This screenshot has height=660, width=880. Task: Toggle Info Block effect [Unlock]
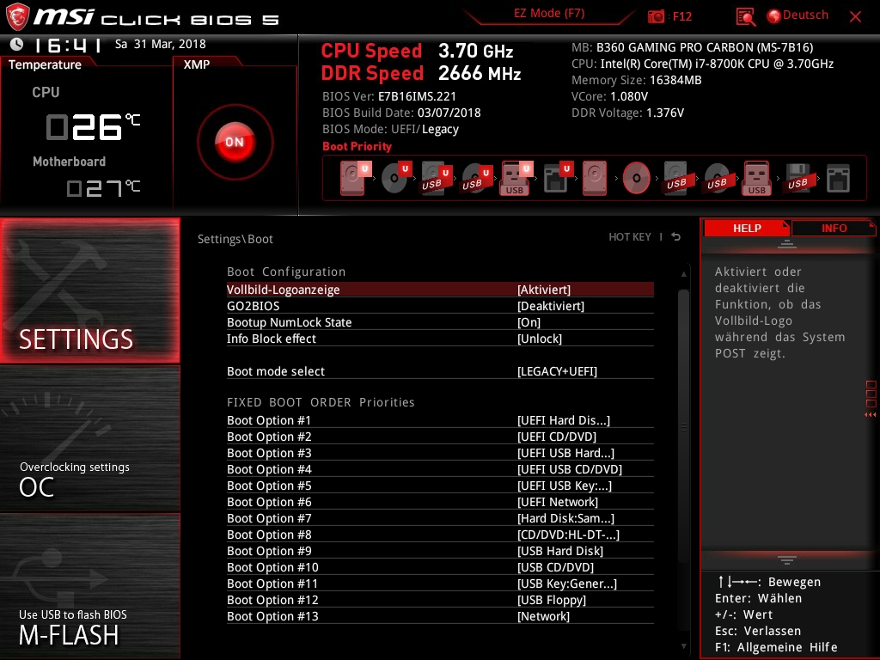point(440,339)
